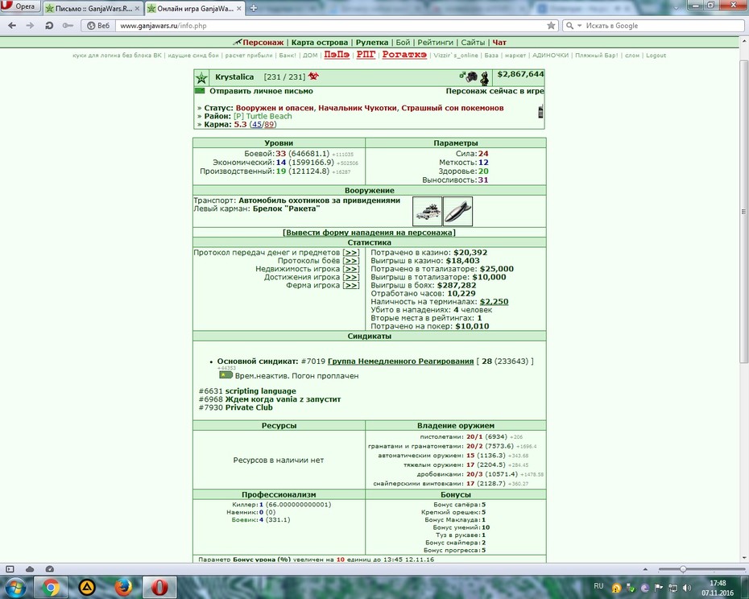The height and width of the screenshot is (599, 749).
Task: Open the battle logs >> link
Action: pyautogui.click(x=351, y=261)
